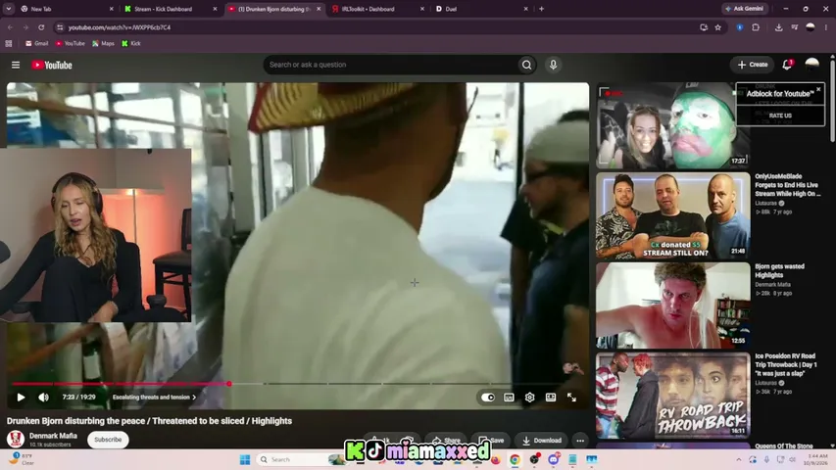The width and height of the screenshot is (836, 470).
Task: Open YouTube account avatar menu
Action: (x=812, y=65)
